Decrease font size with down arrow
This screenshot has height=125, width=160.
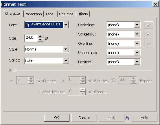41,40
